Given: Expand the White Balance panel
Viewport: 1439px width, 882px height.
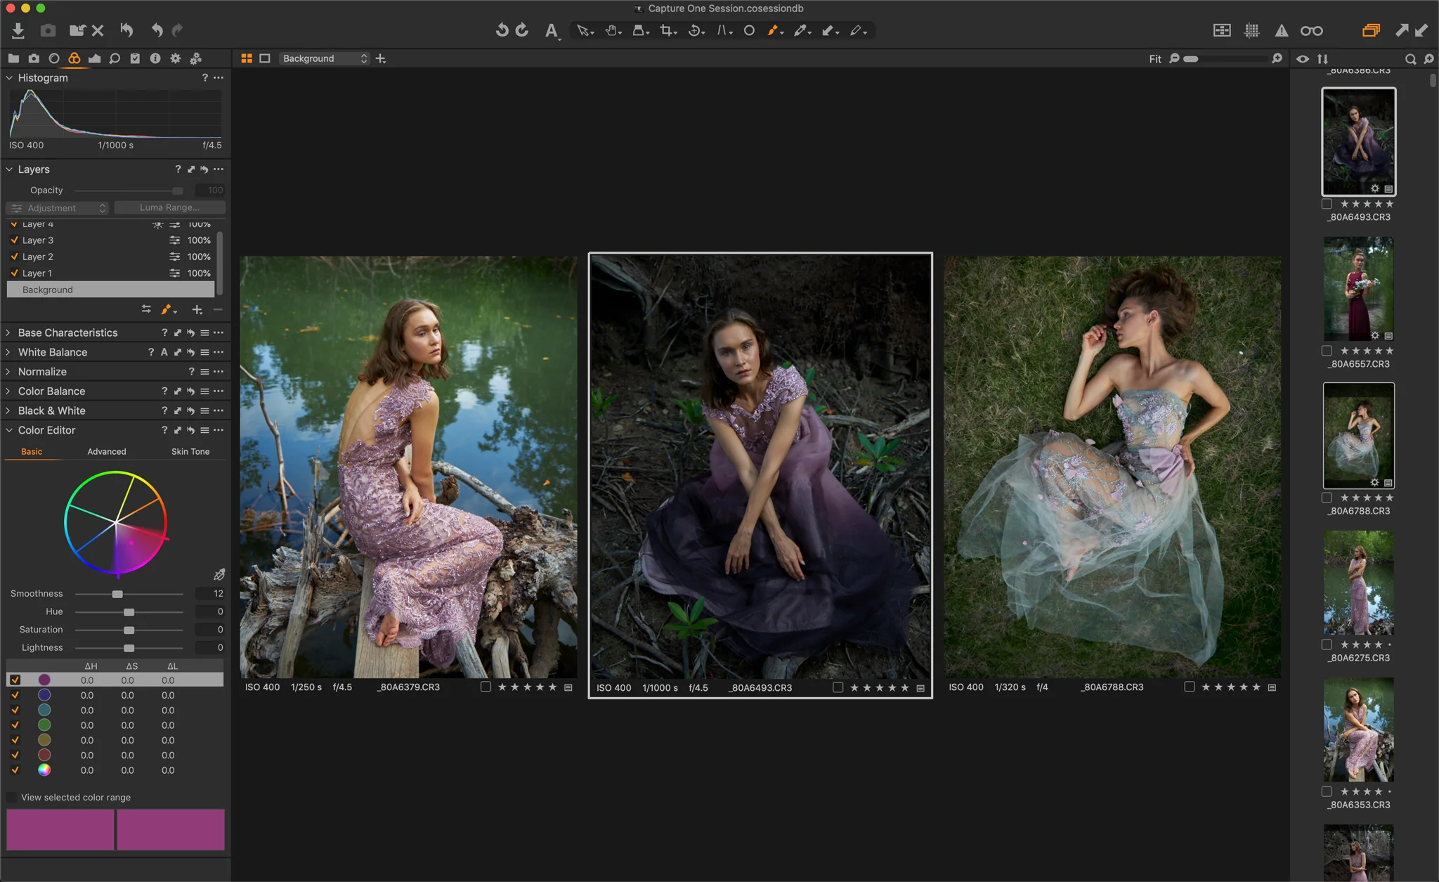Looking at the screenshot, I should coord(9,352).
